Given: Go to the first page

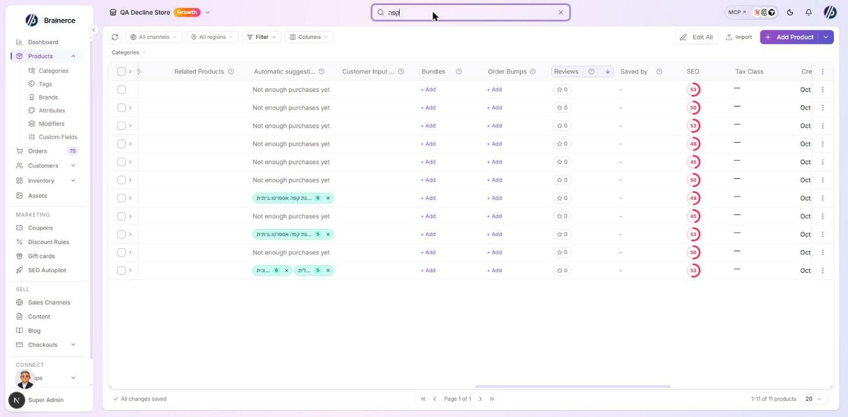Looking at the screenshot, I should (423, 399).
